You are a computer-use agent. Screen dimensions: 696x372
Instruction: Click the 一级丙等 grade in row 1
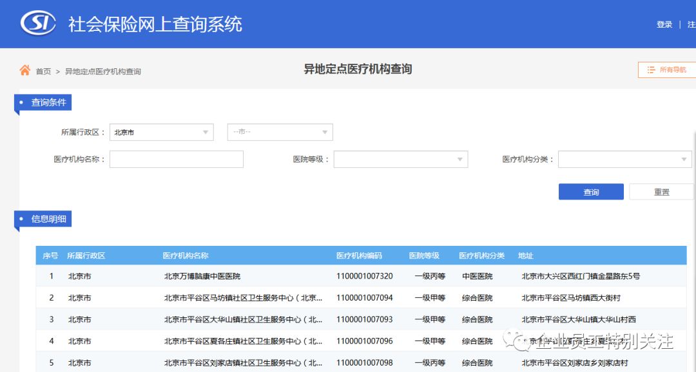point(430,276)
